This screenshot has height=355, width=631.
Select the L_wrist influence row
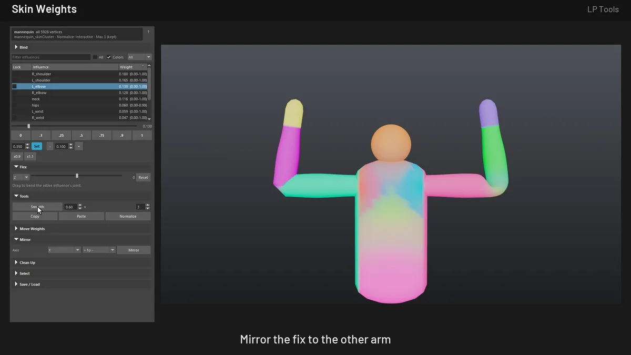tap(79, 111)
